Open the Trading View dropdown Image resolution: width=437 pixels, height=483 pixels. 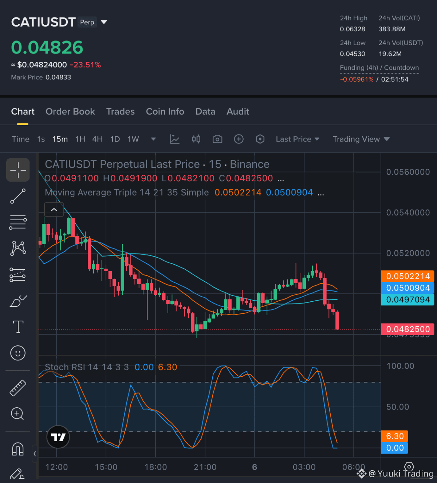pyautogui.click(x=361, y=139)
